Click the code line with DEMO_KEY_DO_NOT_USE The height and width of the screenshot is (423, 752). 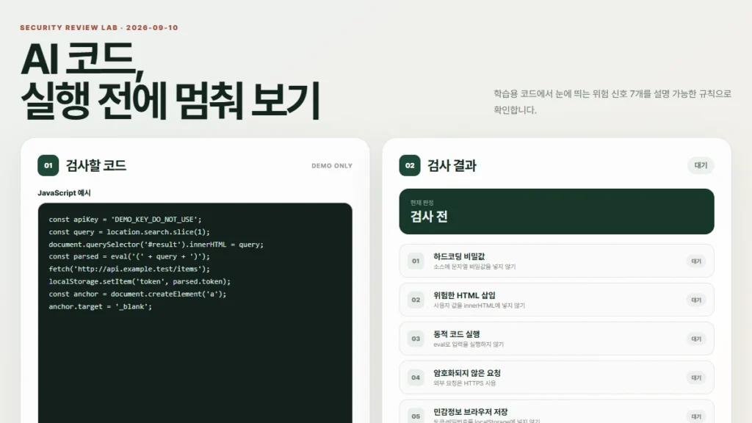click(125, 219)
